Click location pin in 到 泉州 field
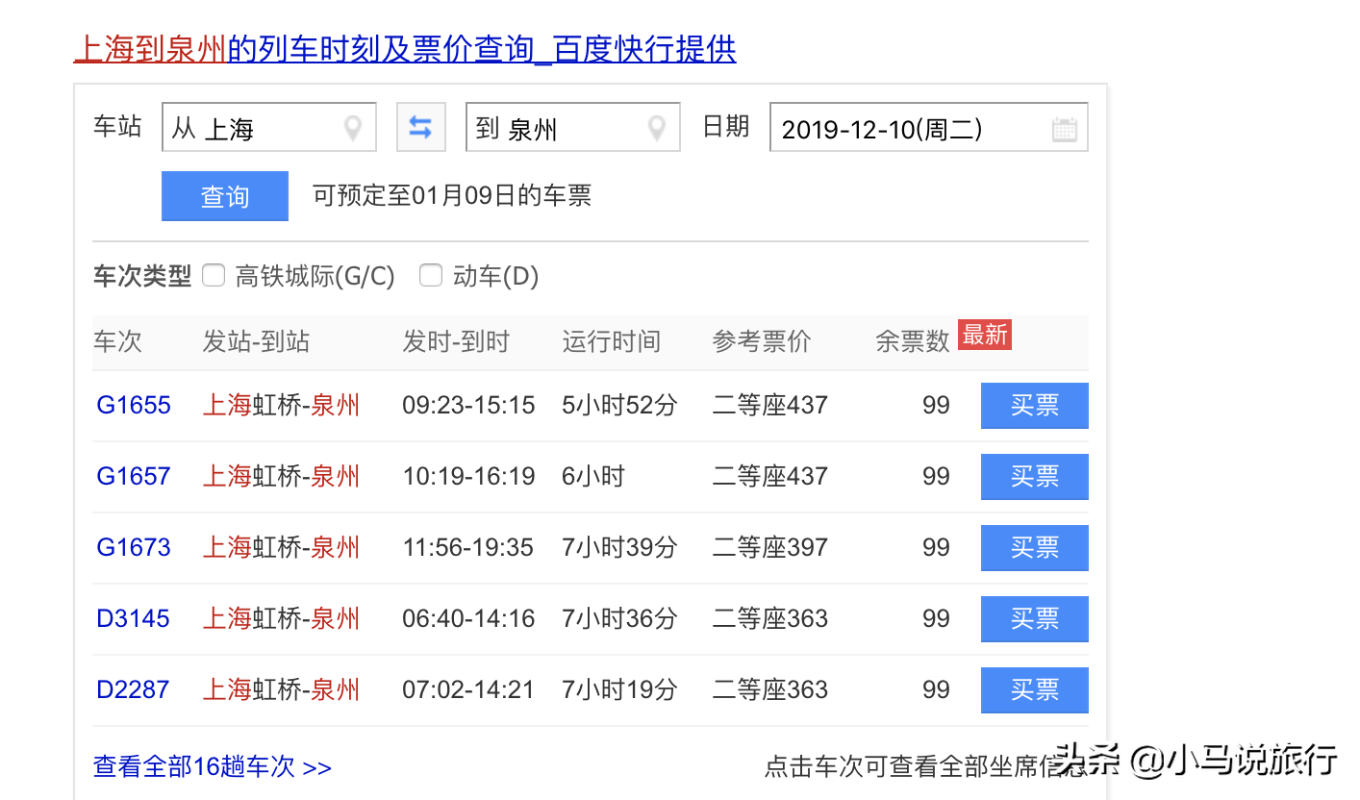 (x=657, y=128)
